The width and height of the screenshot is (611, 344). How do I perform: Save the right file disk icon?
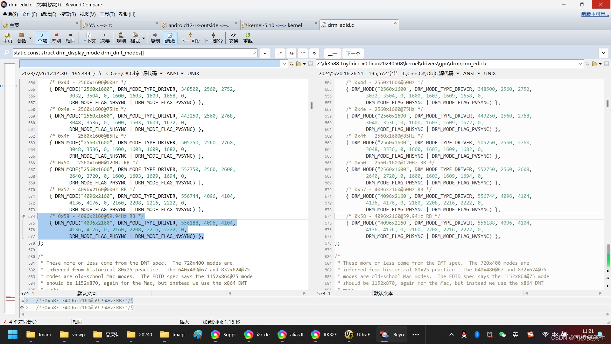[x=607, y=64]
